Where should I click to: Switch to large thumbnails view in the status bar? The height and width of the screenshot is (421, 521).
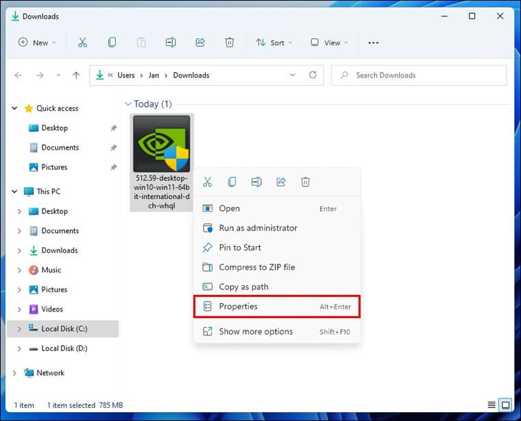pyautogui.click(x=505, y=405)
